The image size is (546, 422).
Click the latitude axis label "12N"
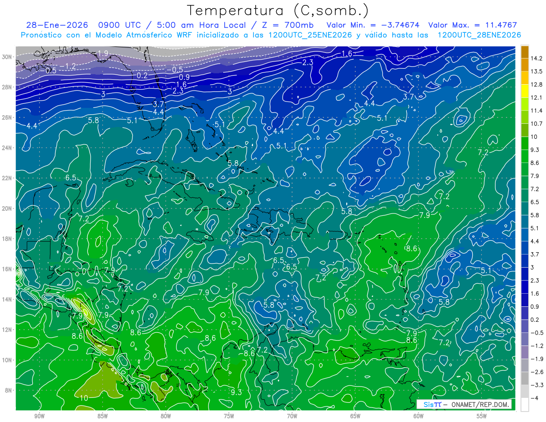7,330
